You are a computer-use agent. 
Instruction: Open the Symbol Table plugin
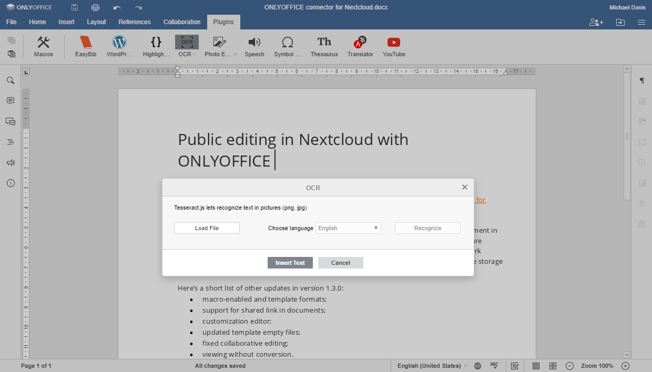(x=287, y=47)
